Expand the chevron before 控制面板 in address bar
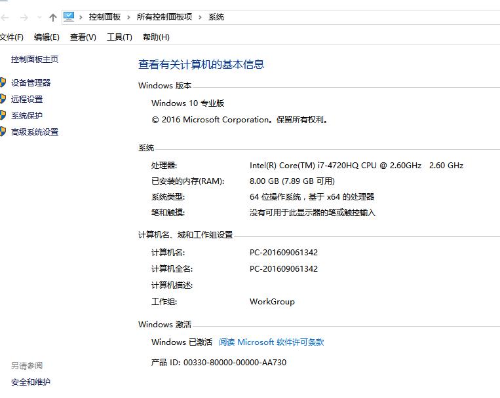The width and height of the screenshot is (500, 398). point(81,17)
